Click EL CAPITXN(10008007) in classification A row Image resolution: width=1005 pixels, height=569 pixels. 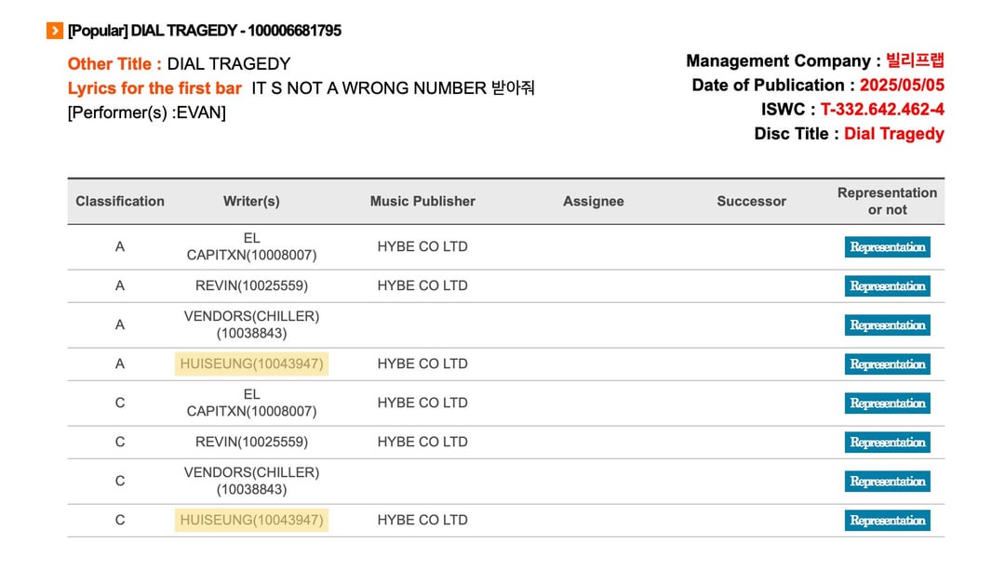[251, 246]
